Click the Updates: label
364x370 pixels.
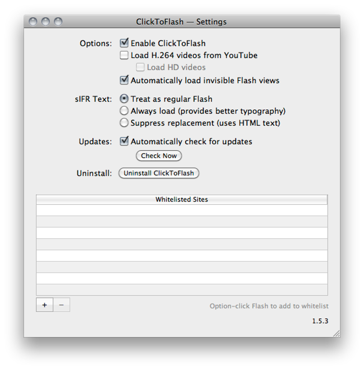coord(95,142)
